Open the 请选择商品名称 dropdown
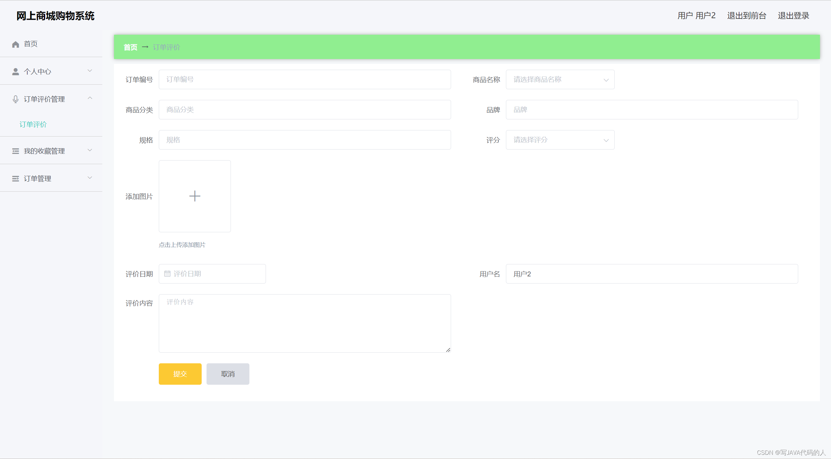831x459 pixels. coord(560,79)
